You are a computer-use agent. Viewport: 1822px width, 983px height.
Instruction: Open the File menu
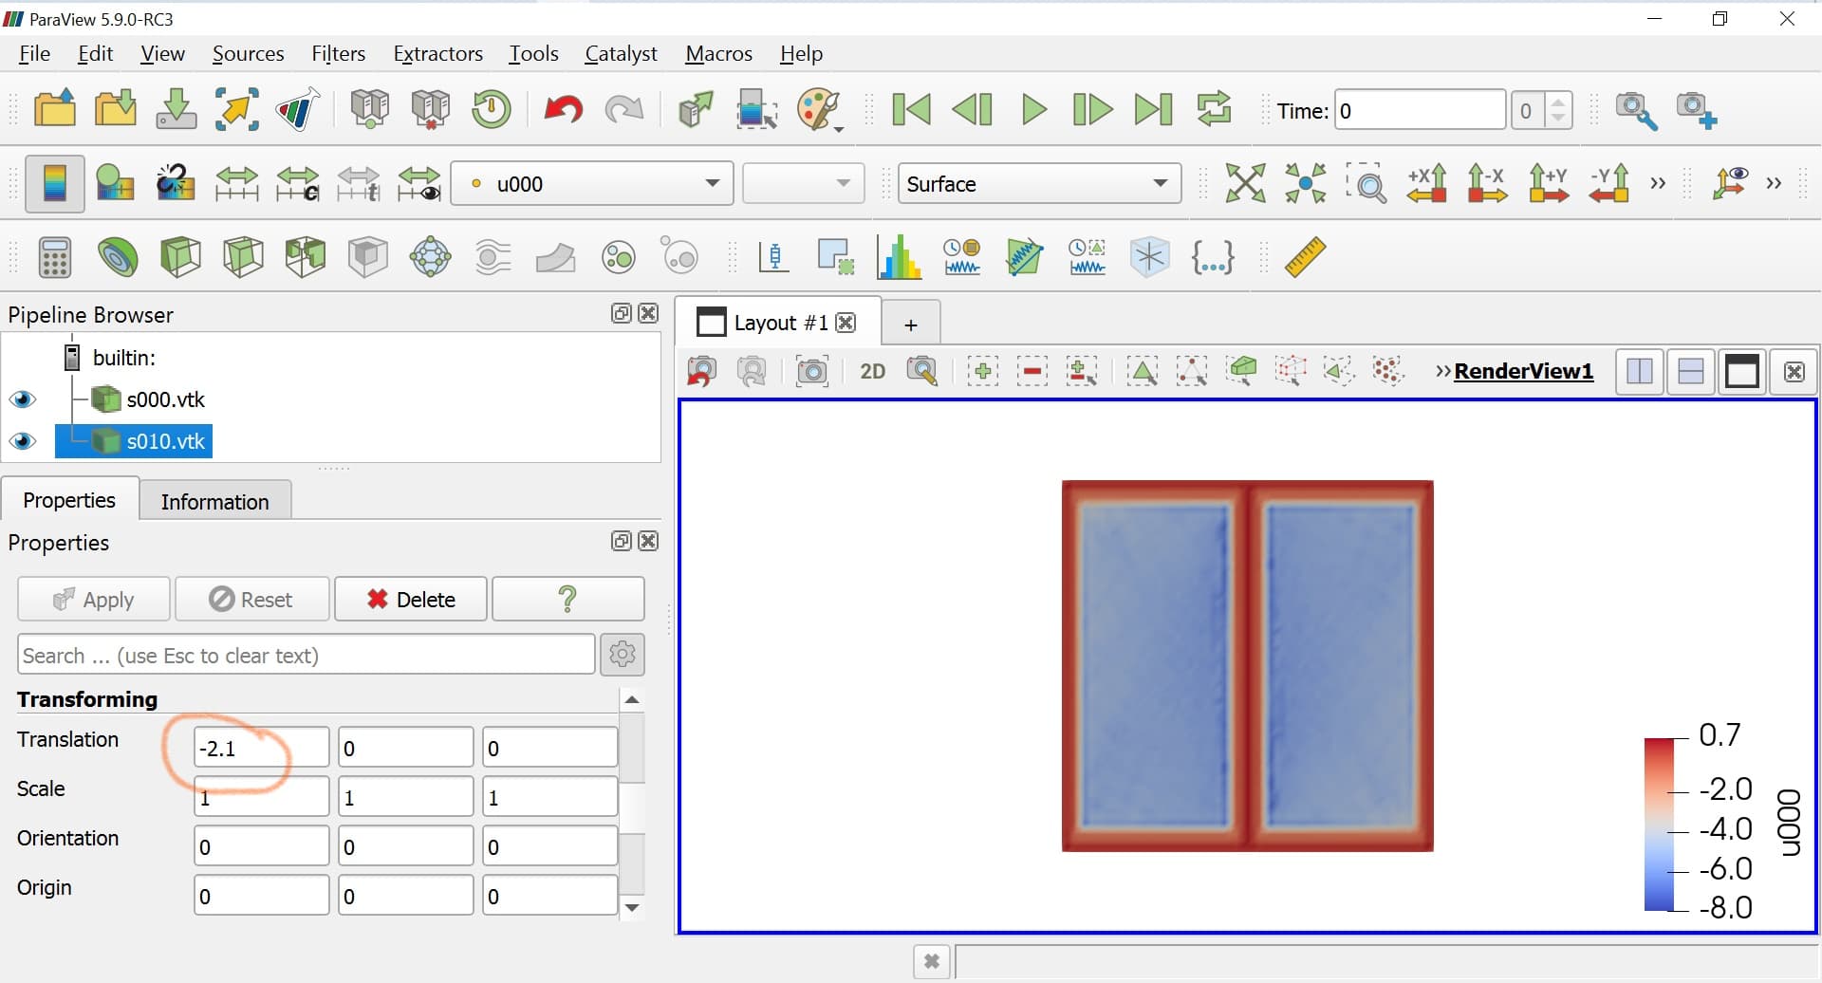click(x=34, y=53)
